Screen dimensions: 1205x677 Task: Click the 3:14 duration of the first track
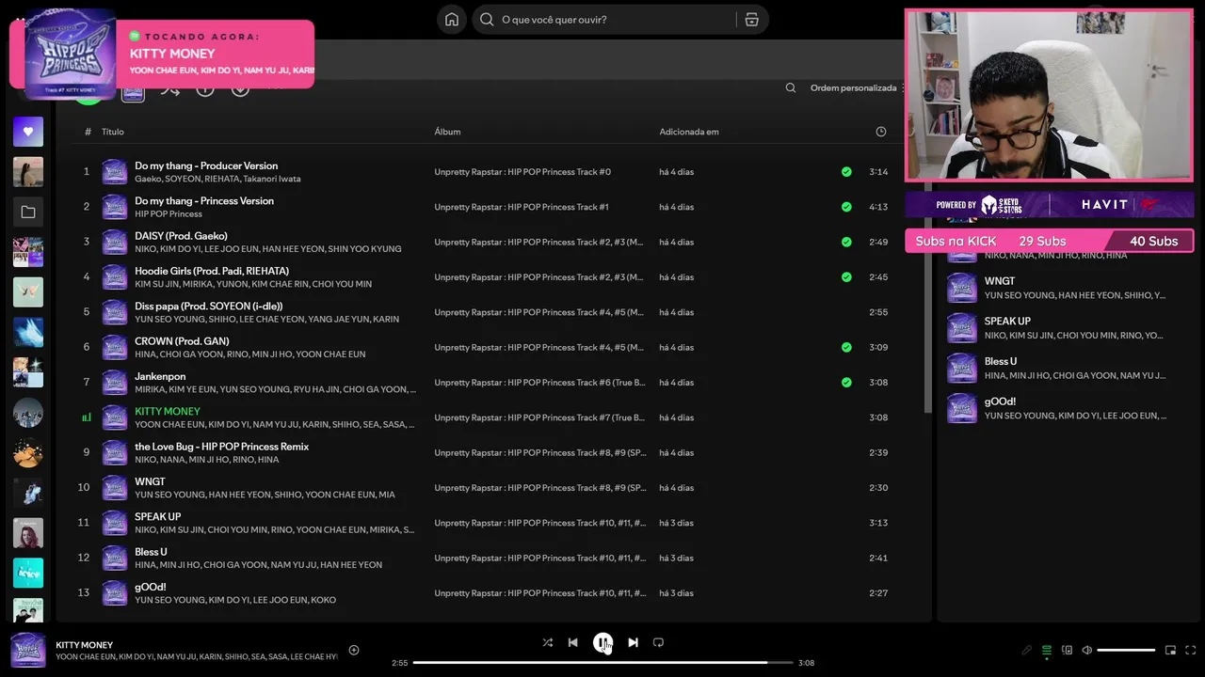coord(878,172)
